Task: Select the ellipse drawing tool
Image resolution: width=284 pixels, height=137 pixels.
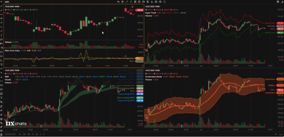Action: point(2,52)
